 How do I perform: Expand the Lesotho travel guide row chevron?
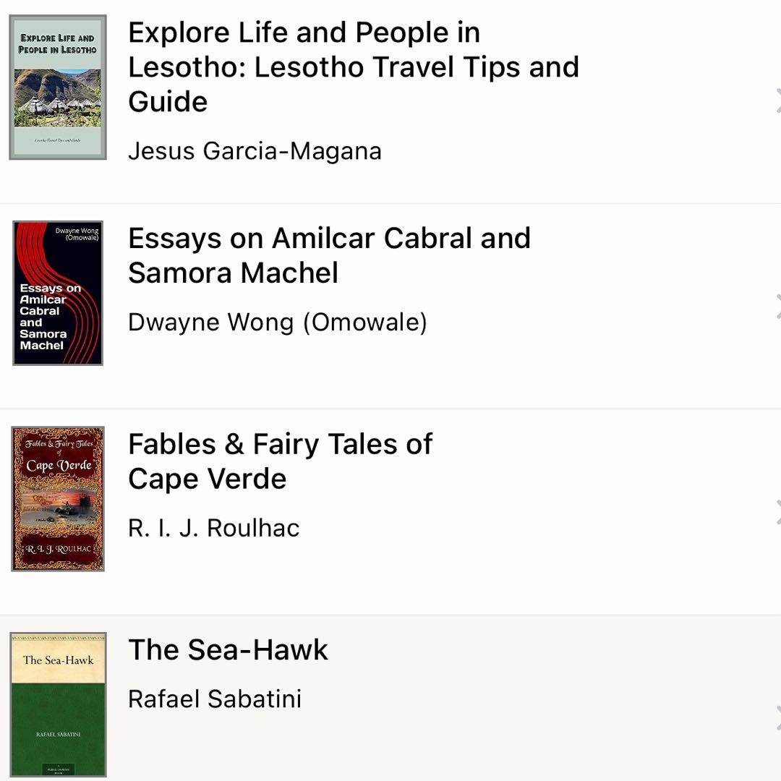pos(777,101)
